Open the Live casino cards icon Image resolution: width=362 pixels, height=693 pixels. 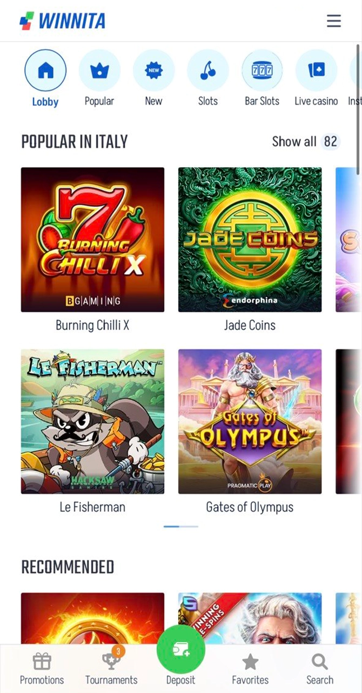click(x=316, y=70)
